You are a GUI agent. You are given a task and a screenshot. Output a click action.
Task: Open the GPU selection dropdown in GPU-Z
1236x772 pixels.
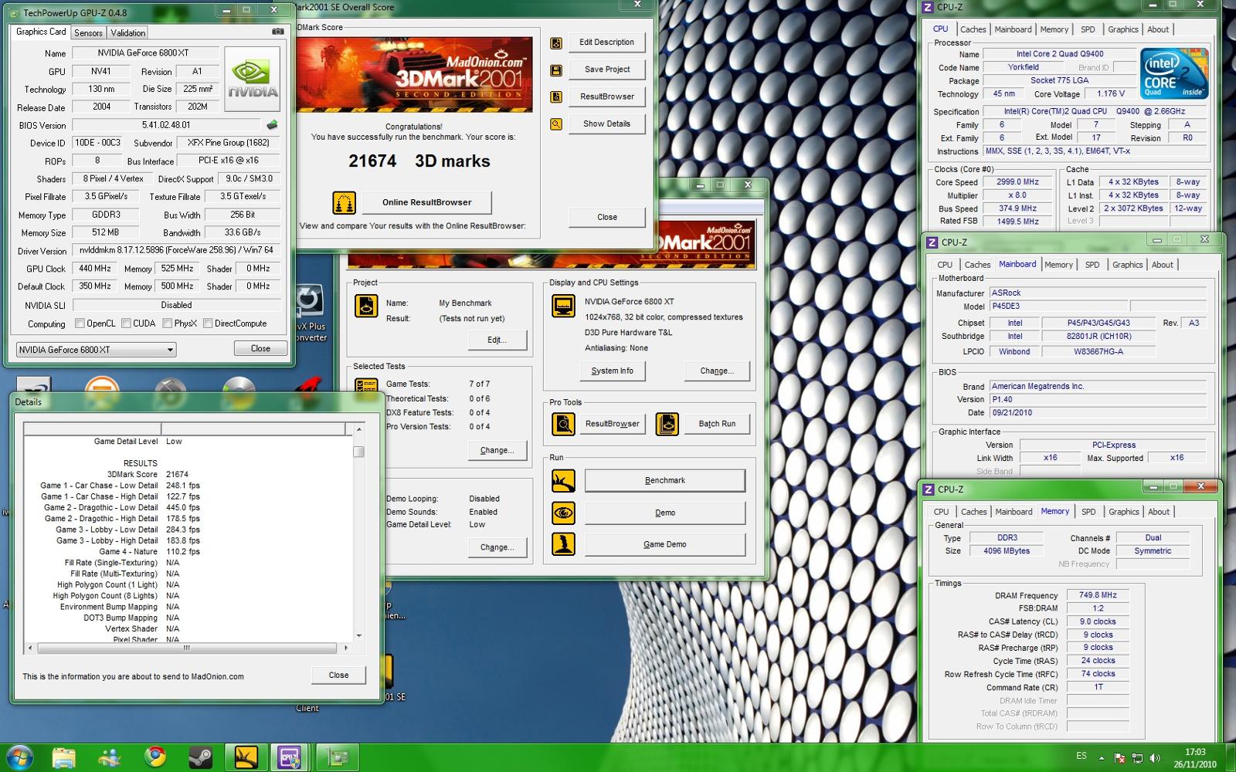pyautogui.click(x=96, y=350)
